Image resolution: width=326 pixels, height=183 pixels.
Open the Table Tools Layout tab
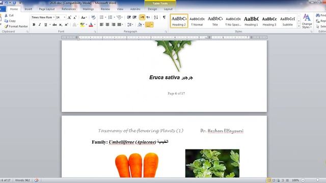pyautogui.click(x=168, y=9)
